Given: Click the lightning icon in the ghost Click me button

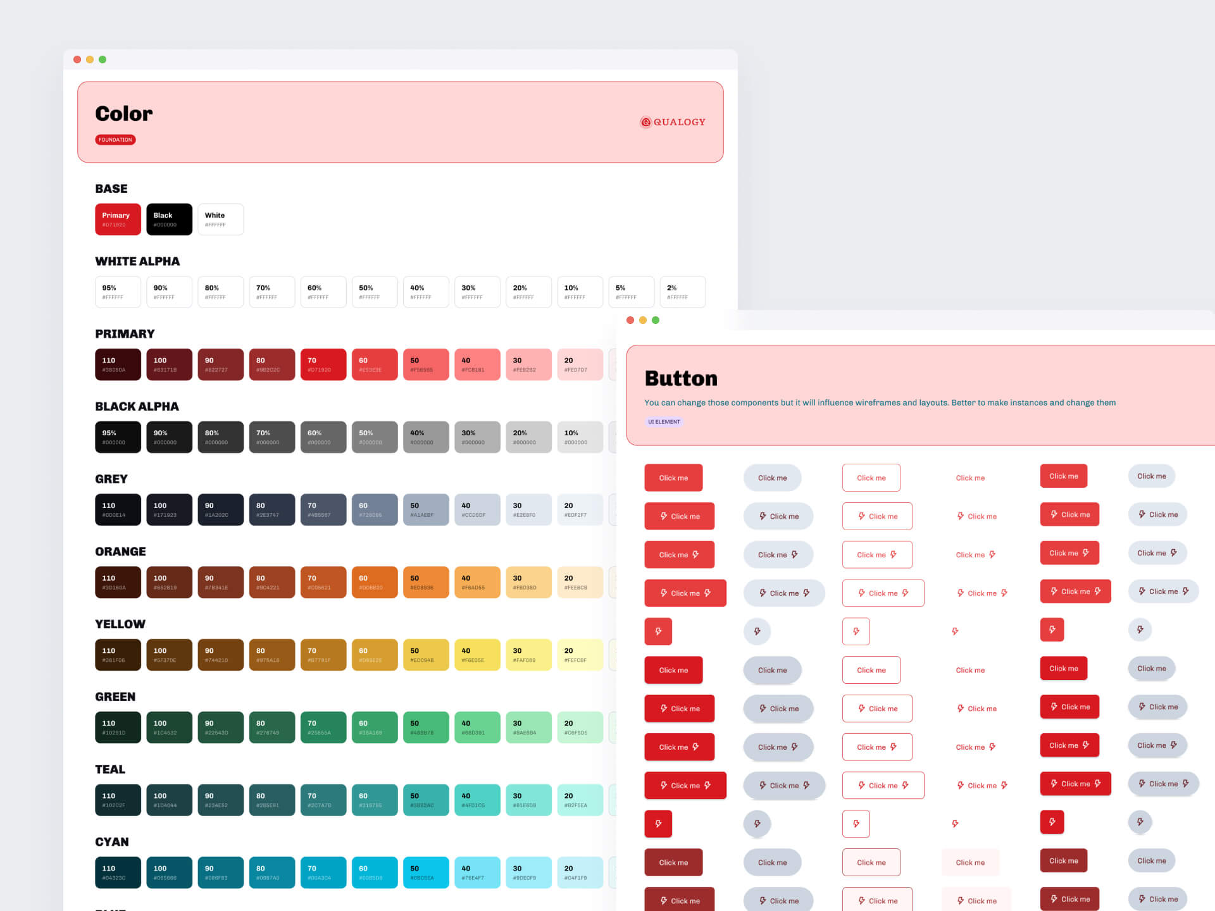Looking at the screenshot, I should [961, 516].
